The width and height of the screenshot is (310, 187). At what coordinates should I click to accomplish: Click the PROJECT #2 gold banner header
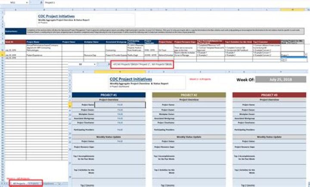click(x=189, y=95)
